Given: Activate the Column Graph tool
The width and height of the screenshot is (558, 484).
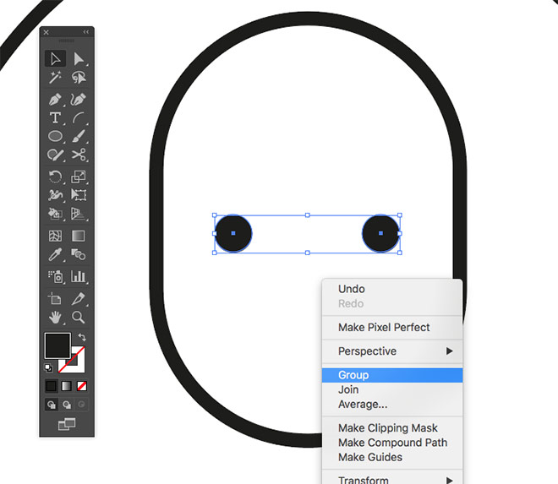Looking at the screenshot, I should 79,277.
